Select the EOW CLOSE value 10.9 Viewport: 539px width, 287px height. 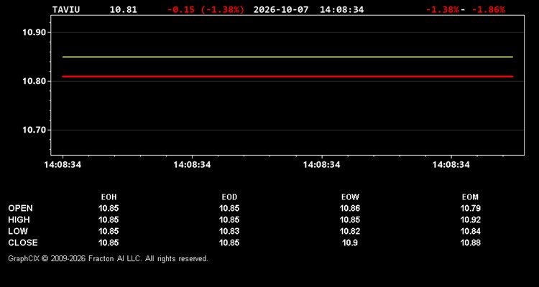pos(350,243)
